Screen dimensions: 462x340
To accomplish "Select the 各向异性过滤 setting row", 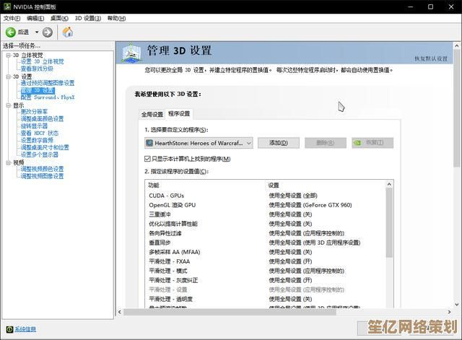I will [x=265, y=233].
